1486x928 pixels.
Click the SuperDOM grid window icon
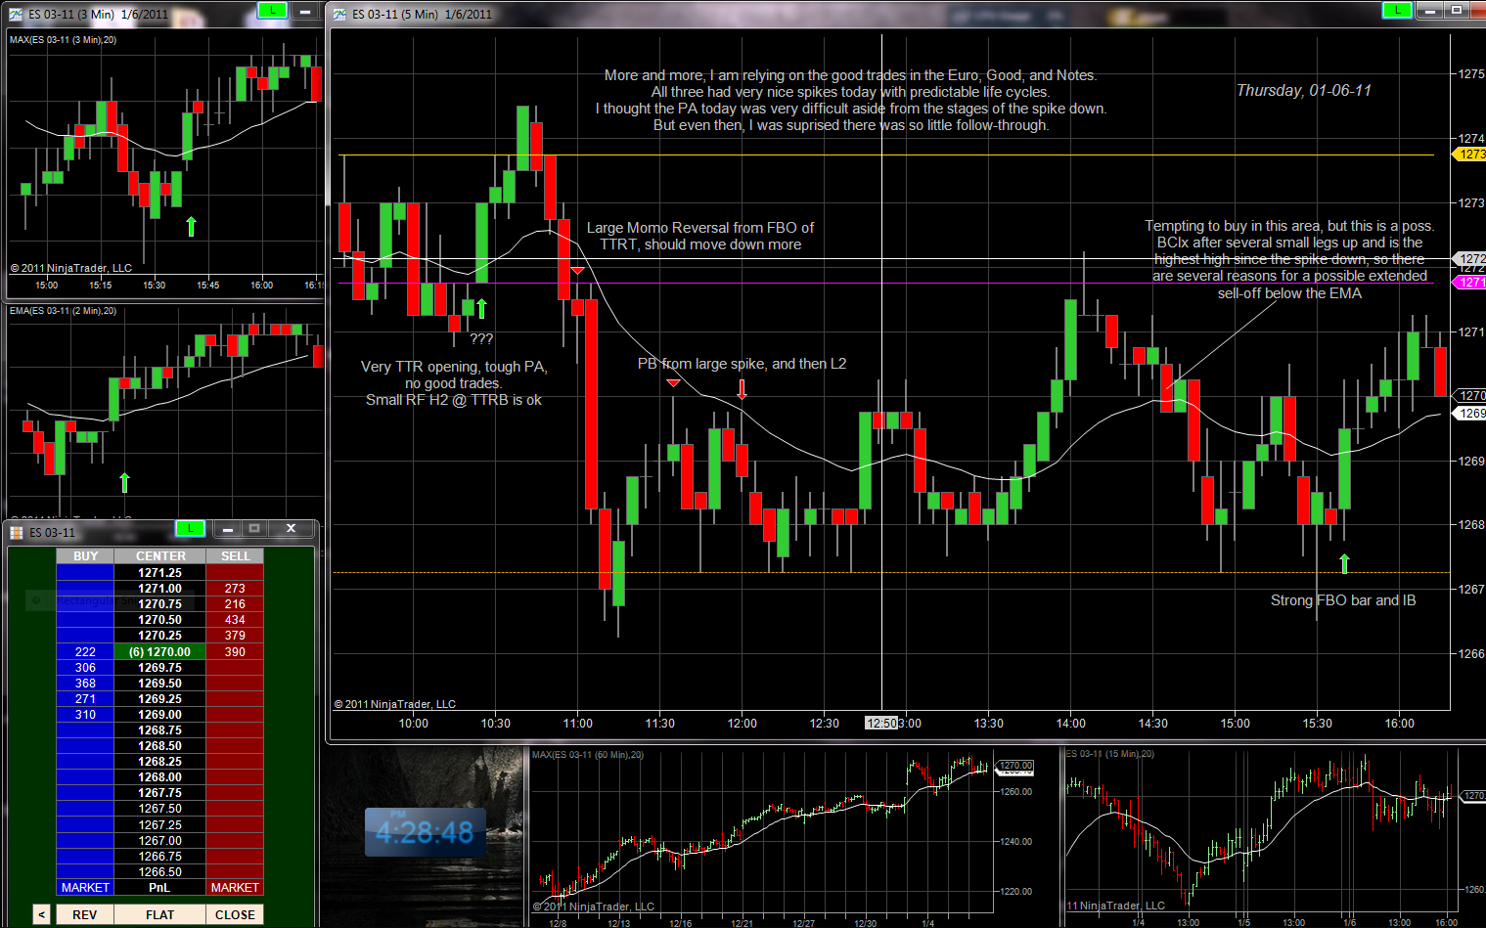pyautogui.click(x=16, y=532)
